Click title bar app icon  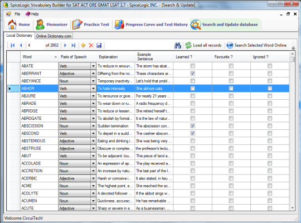coord(6,5)
